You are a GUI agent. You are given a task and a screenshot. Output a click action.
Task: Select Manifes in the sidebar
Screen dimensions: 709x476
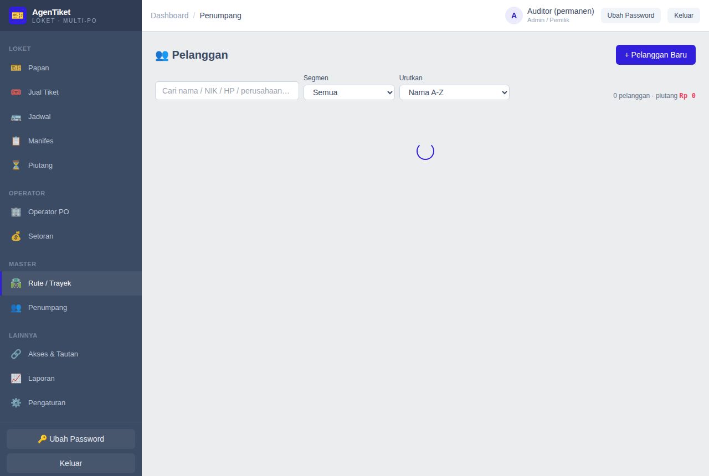[71, 141]
